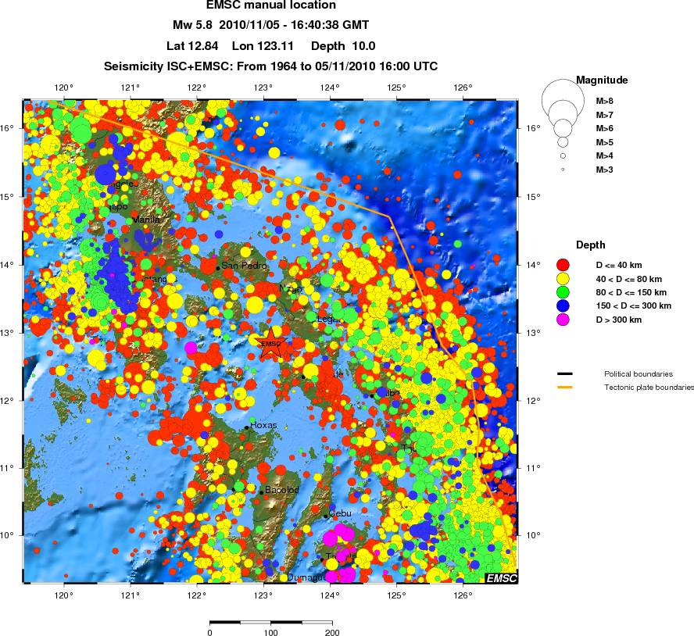Click the red D <= 40 km swatch

click(563, 265)
